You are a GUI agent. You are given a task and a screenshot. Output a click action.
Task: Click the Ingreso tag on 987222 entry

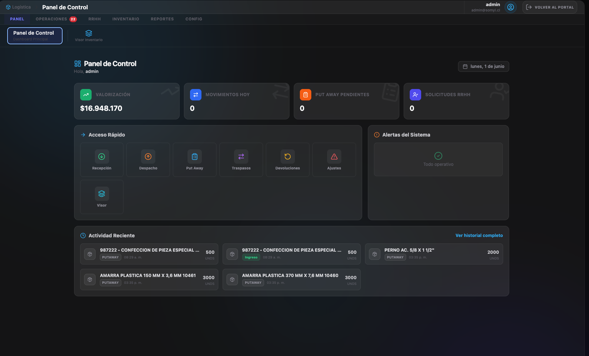point(251,257)
